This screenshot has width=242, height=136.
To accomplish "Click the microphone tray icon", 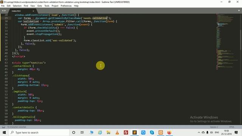I will (207, 133).
